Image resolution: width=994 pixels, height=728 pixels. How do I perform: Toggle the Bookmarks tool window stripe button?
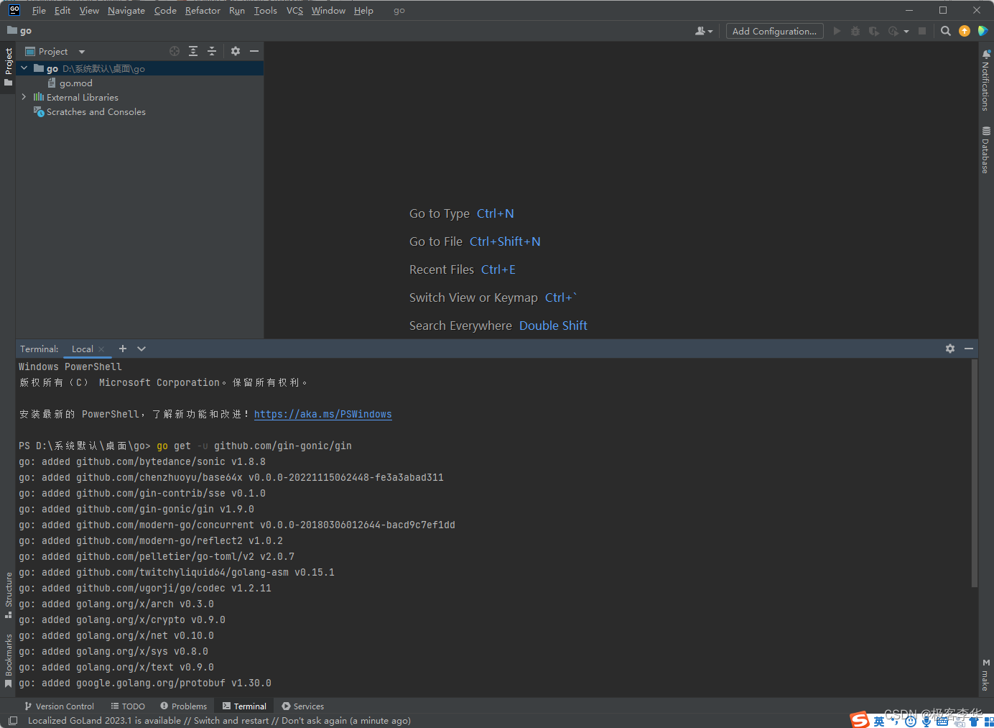tap(8, 660)
